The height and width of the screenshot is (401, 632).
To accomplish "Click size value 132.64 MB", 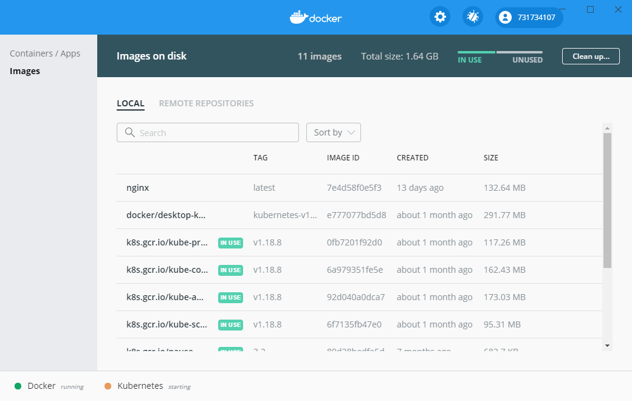I will click(x=504, y=188).
